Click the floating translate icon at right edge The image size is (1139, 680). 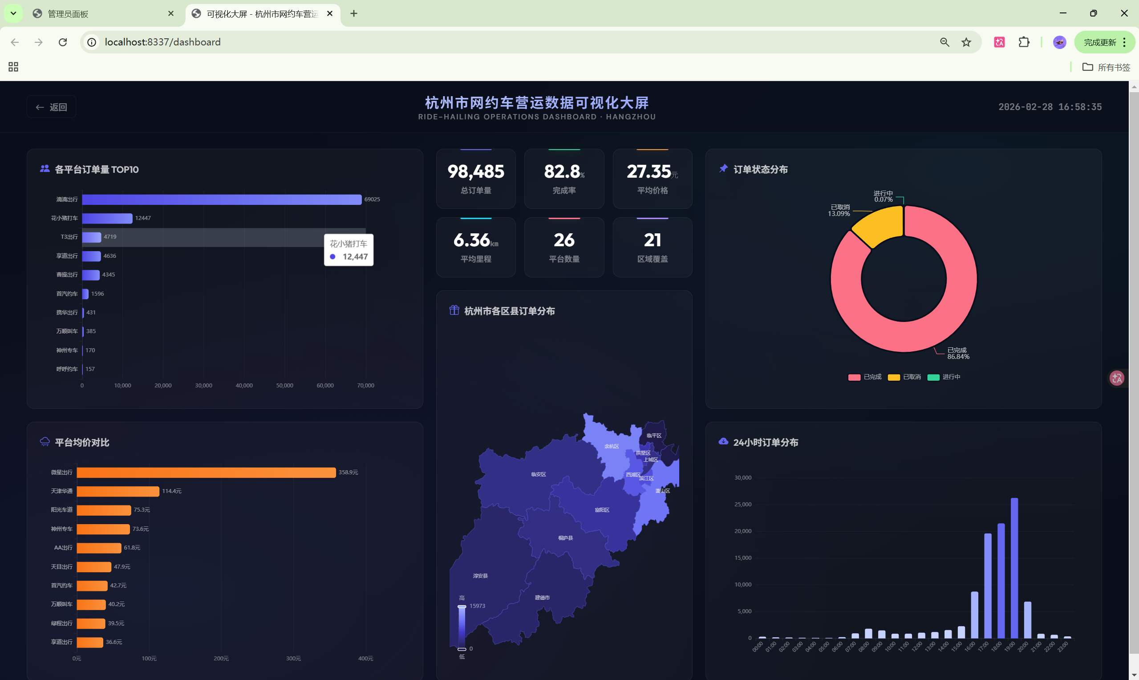1117,378
